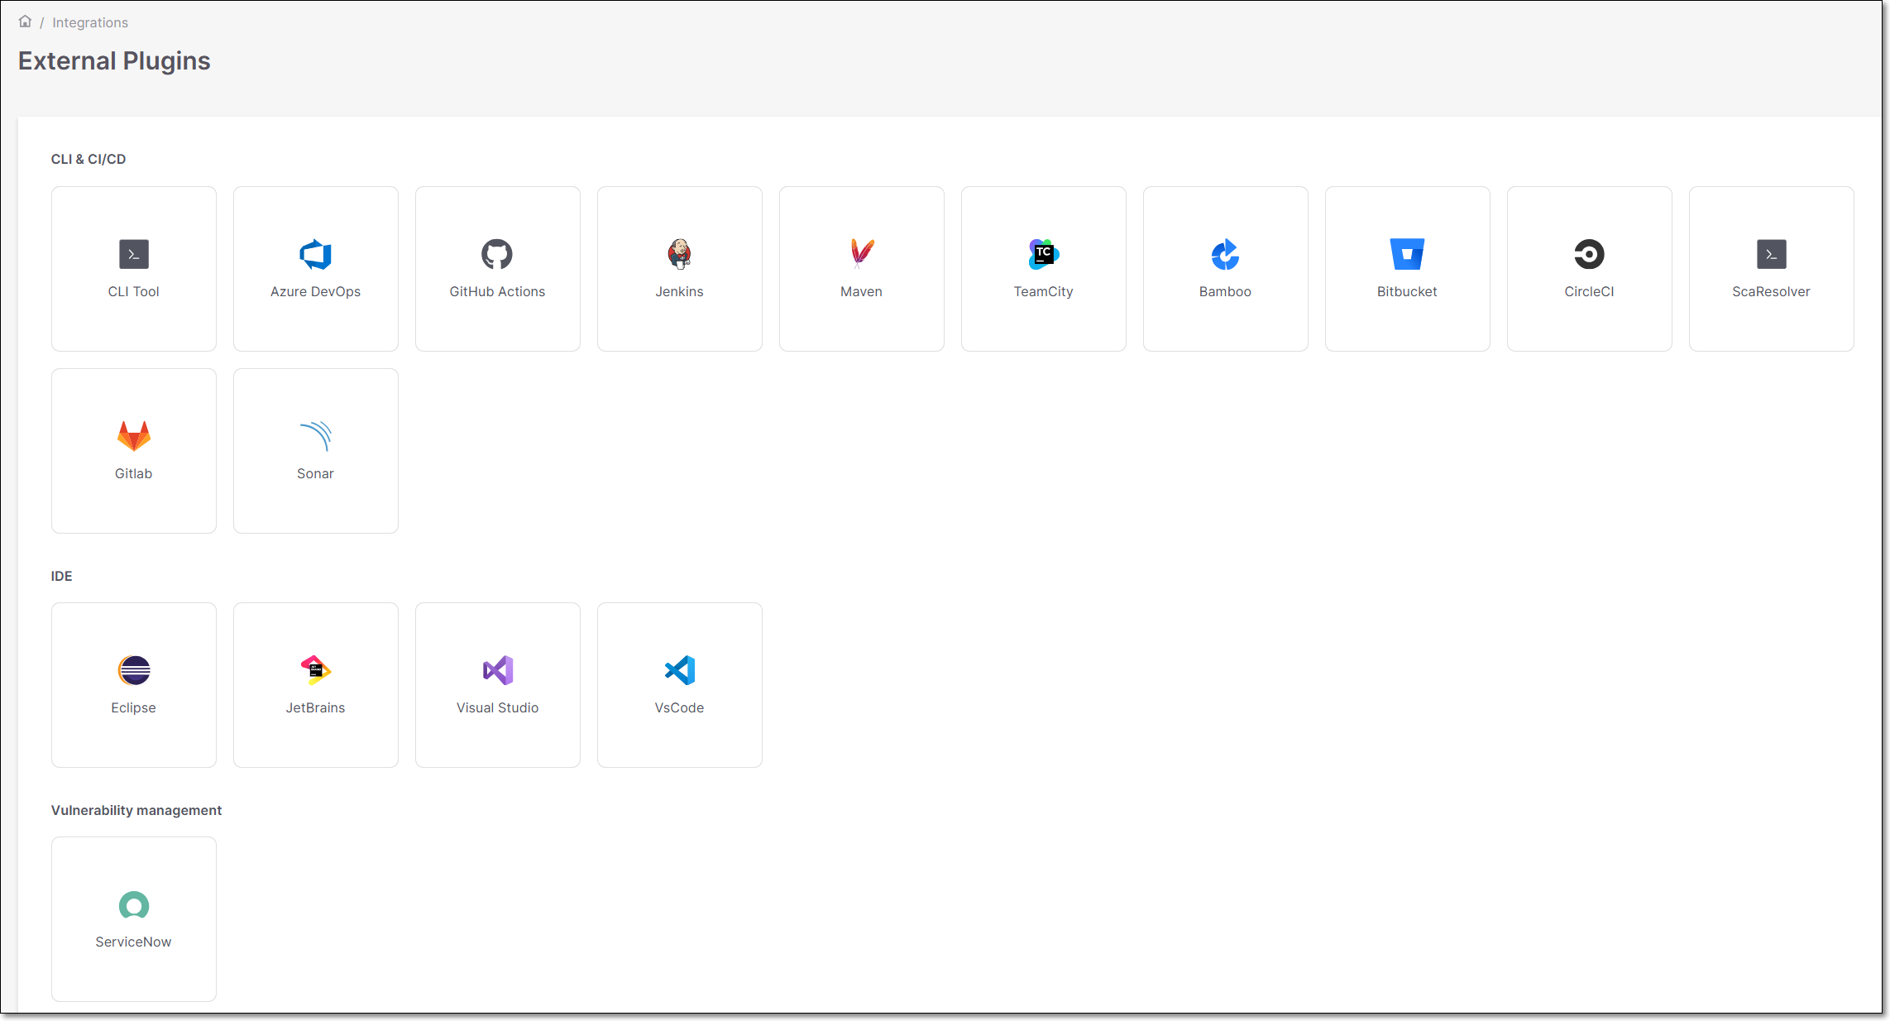Choose the TeamCity label text
Image resolution: width=1890 pixels, height=1021 pixels.
(1044, 291)
